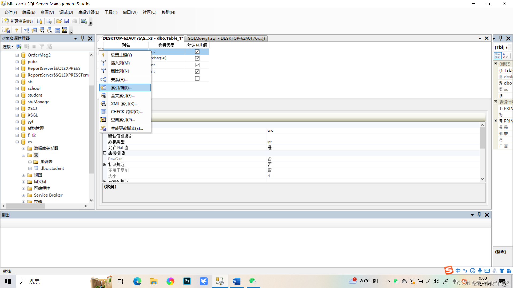Image resolution: width=513 pixels, height=288 pixels.
Task: Click the Save floppy disk toolbar icon
Action: click(67, 21)
